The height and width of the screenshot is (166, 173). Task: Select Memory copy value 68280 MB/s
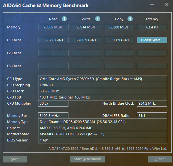[x=119, y=27]
